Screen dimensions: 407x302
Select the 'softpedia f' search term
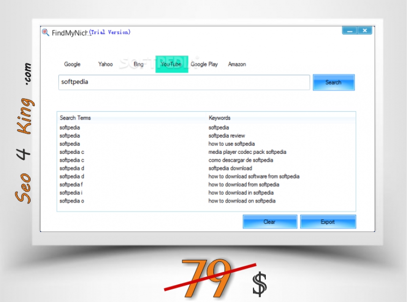tap(71, 185)
